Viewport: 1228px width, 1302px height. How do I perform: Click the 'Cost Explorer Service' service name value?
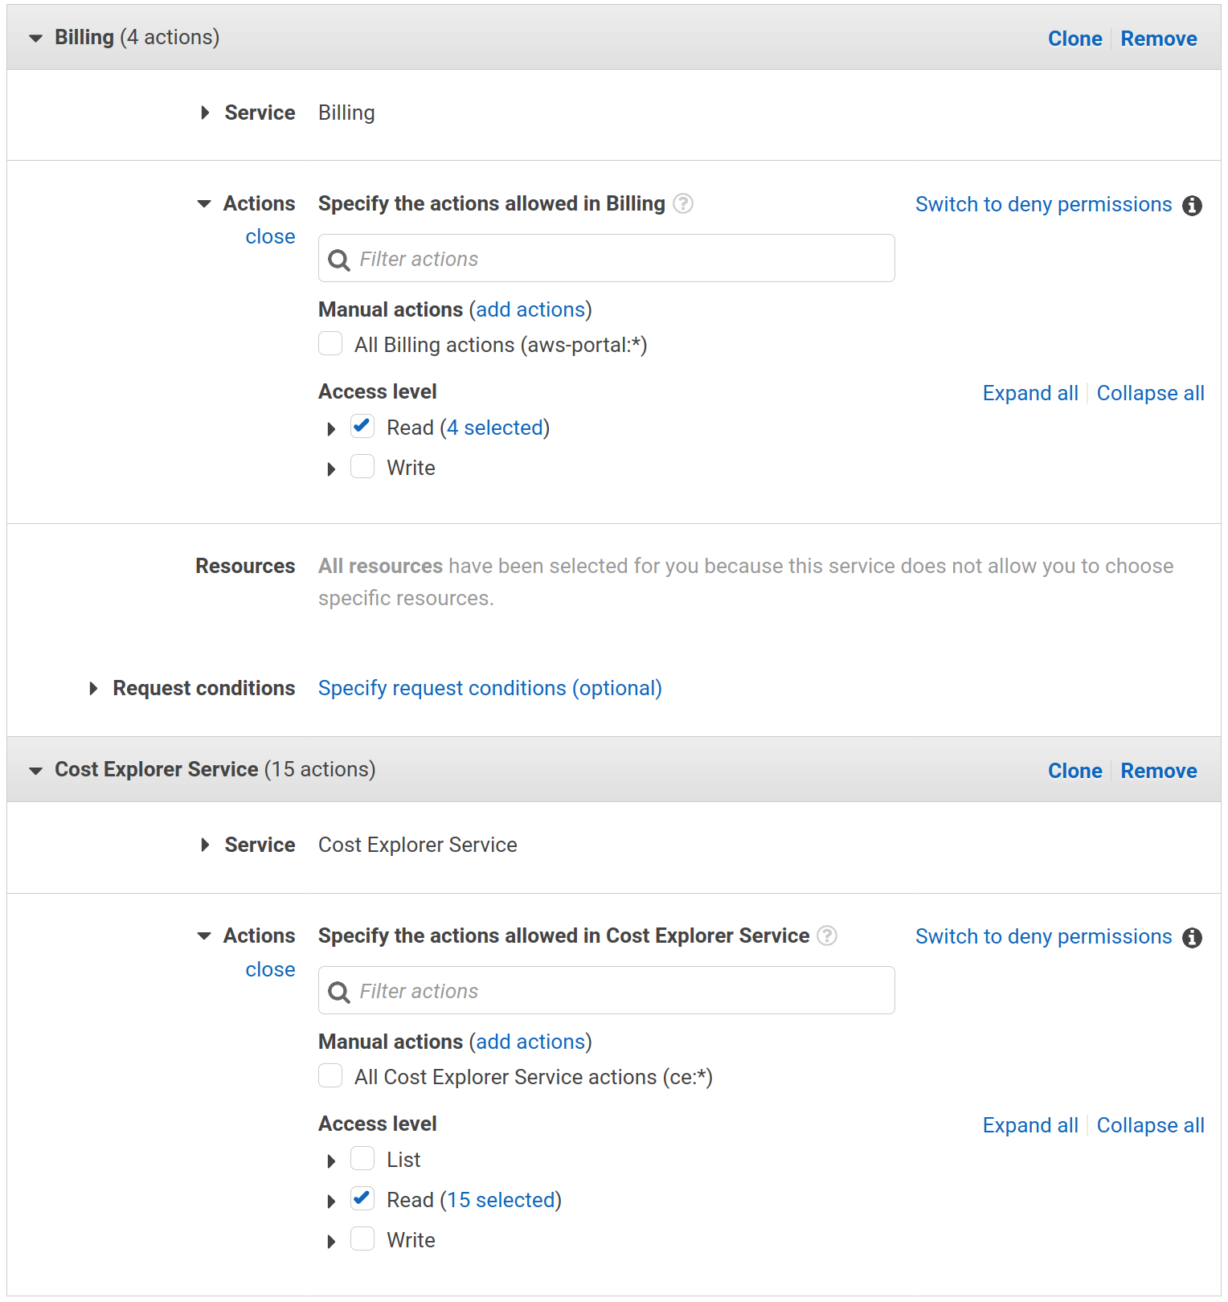[x=418, y=845]
